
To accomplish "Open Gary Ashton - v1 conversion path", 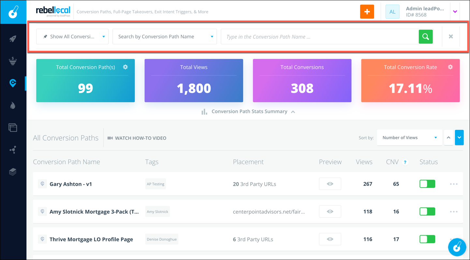I will (71, 184).
